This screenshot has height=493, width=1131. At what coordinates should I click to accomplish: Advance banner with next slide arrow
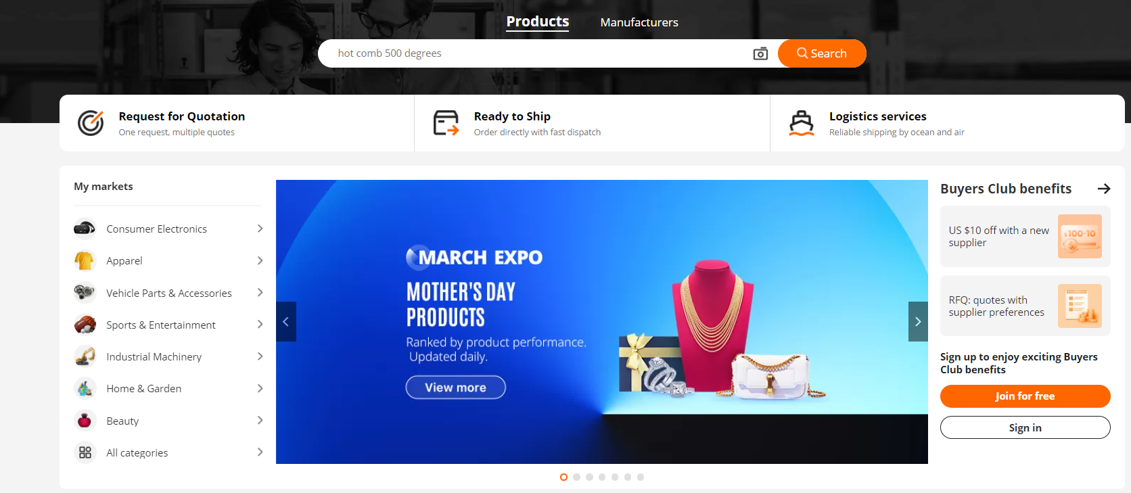point(918,321)
